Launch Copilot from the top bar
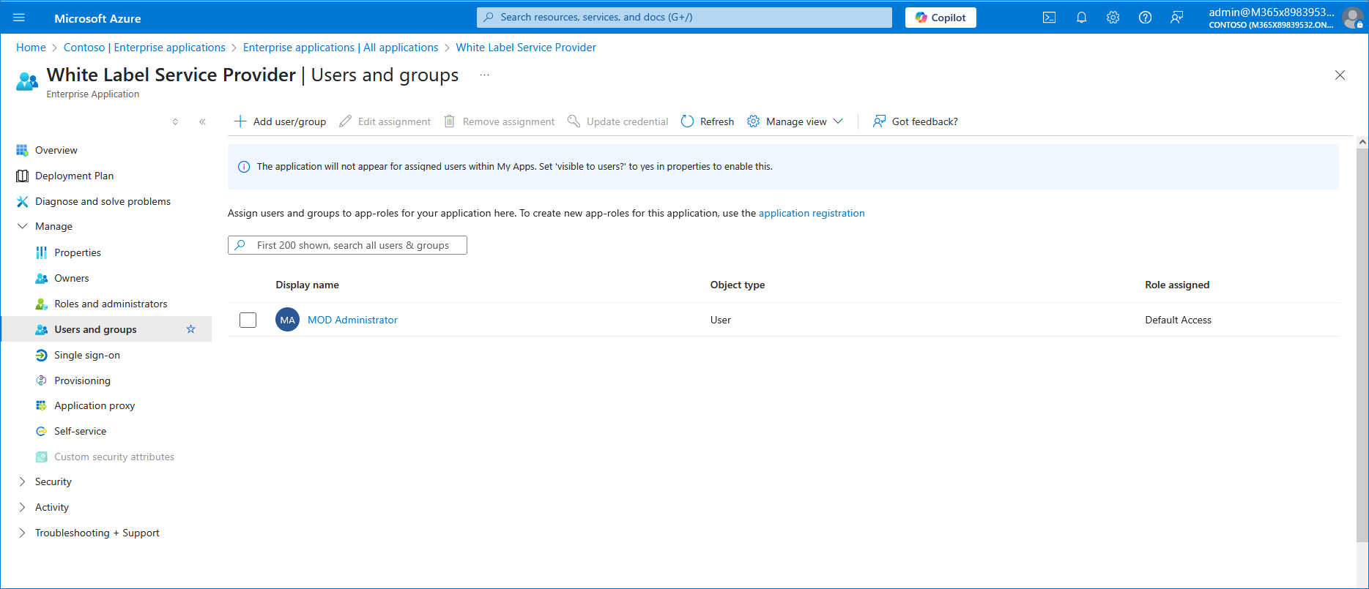This screenshot has height=589, width=1369. pos(941,18)
